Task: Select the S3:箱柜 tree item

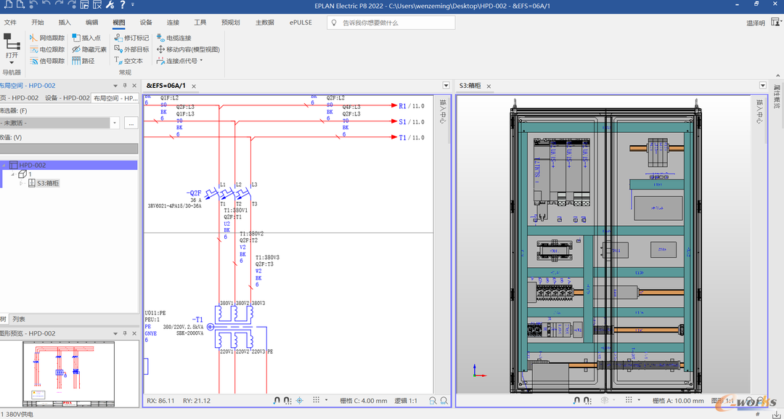Action: point(48,184)
